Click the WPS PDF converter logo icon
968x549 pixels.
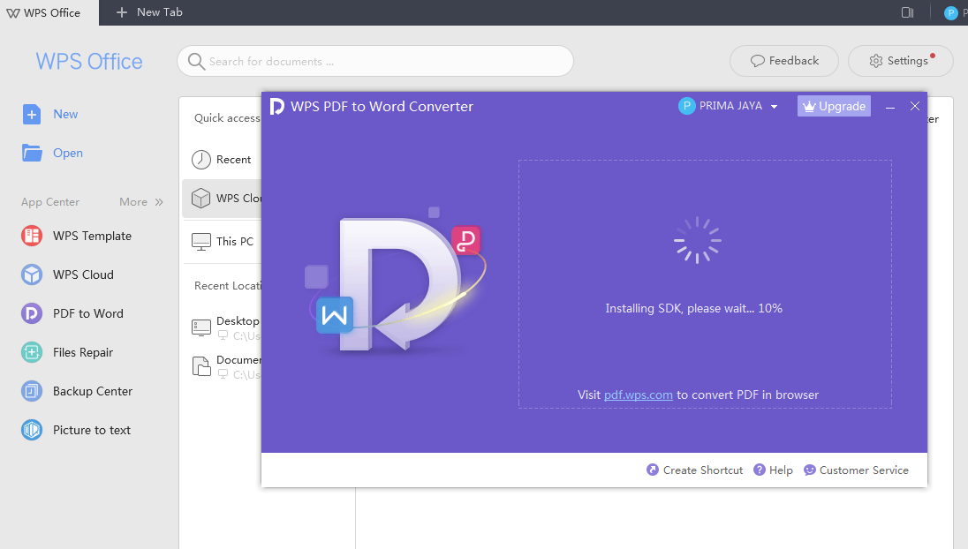tap(277, 106)
